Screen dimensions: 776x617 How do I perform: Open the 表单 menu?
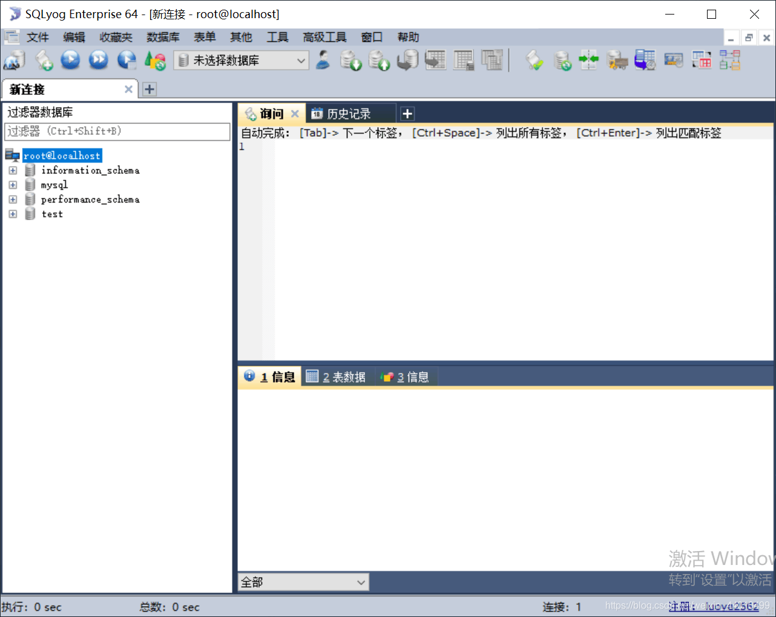(x=205, y=38)
